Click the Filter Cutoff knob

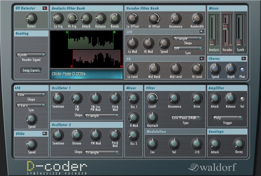tap(152, 98)
